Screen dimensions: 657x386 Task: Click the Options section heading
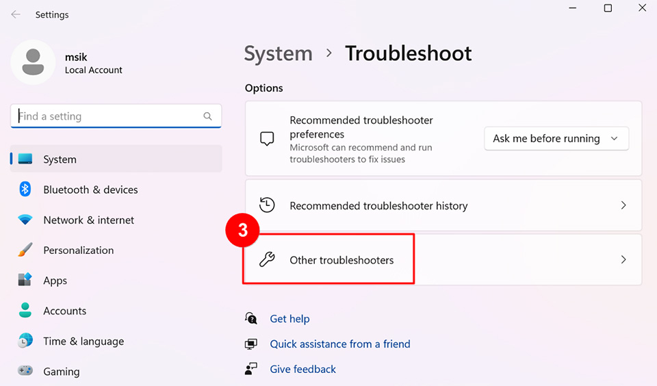click(x=264, y=88)
